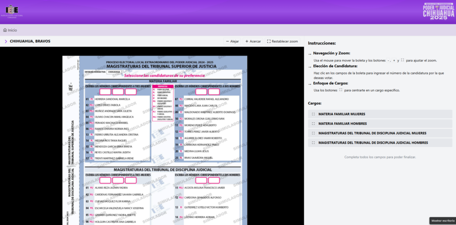
Task: Click focus icon for MATERIA FAMILIAR HOMBRES
Action: click(313, 124)
